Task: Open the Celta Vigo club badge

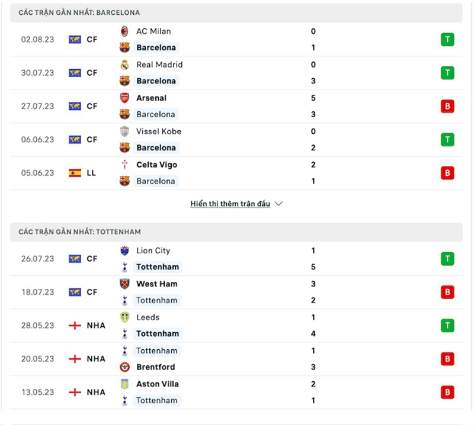Action: [x=125, y=165]
